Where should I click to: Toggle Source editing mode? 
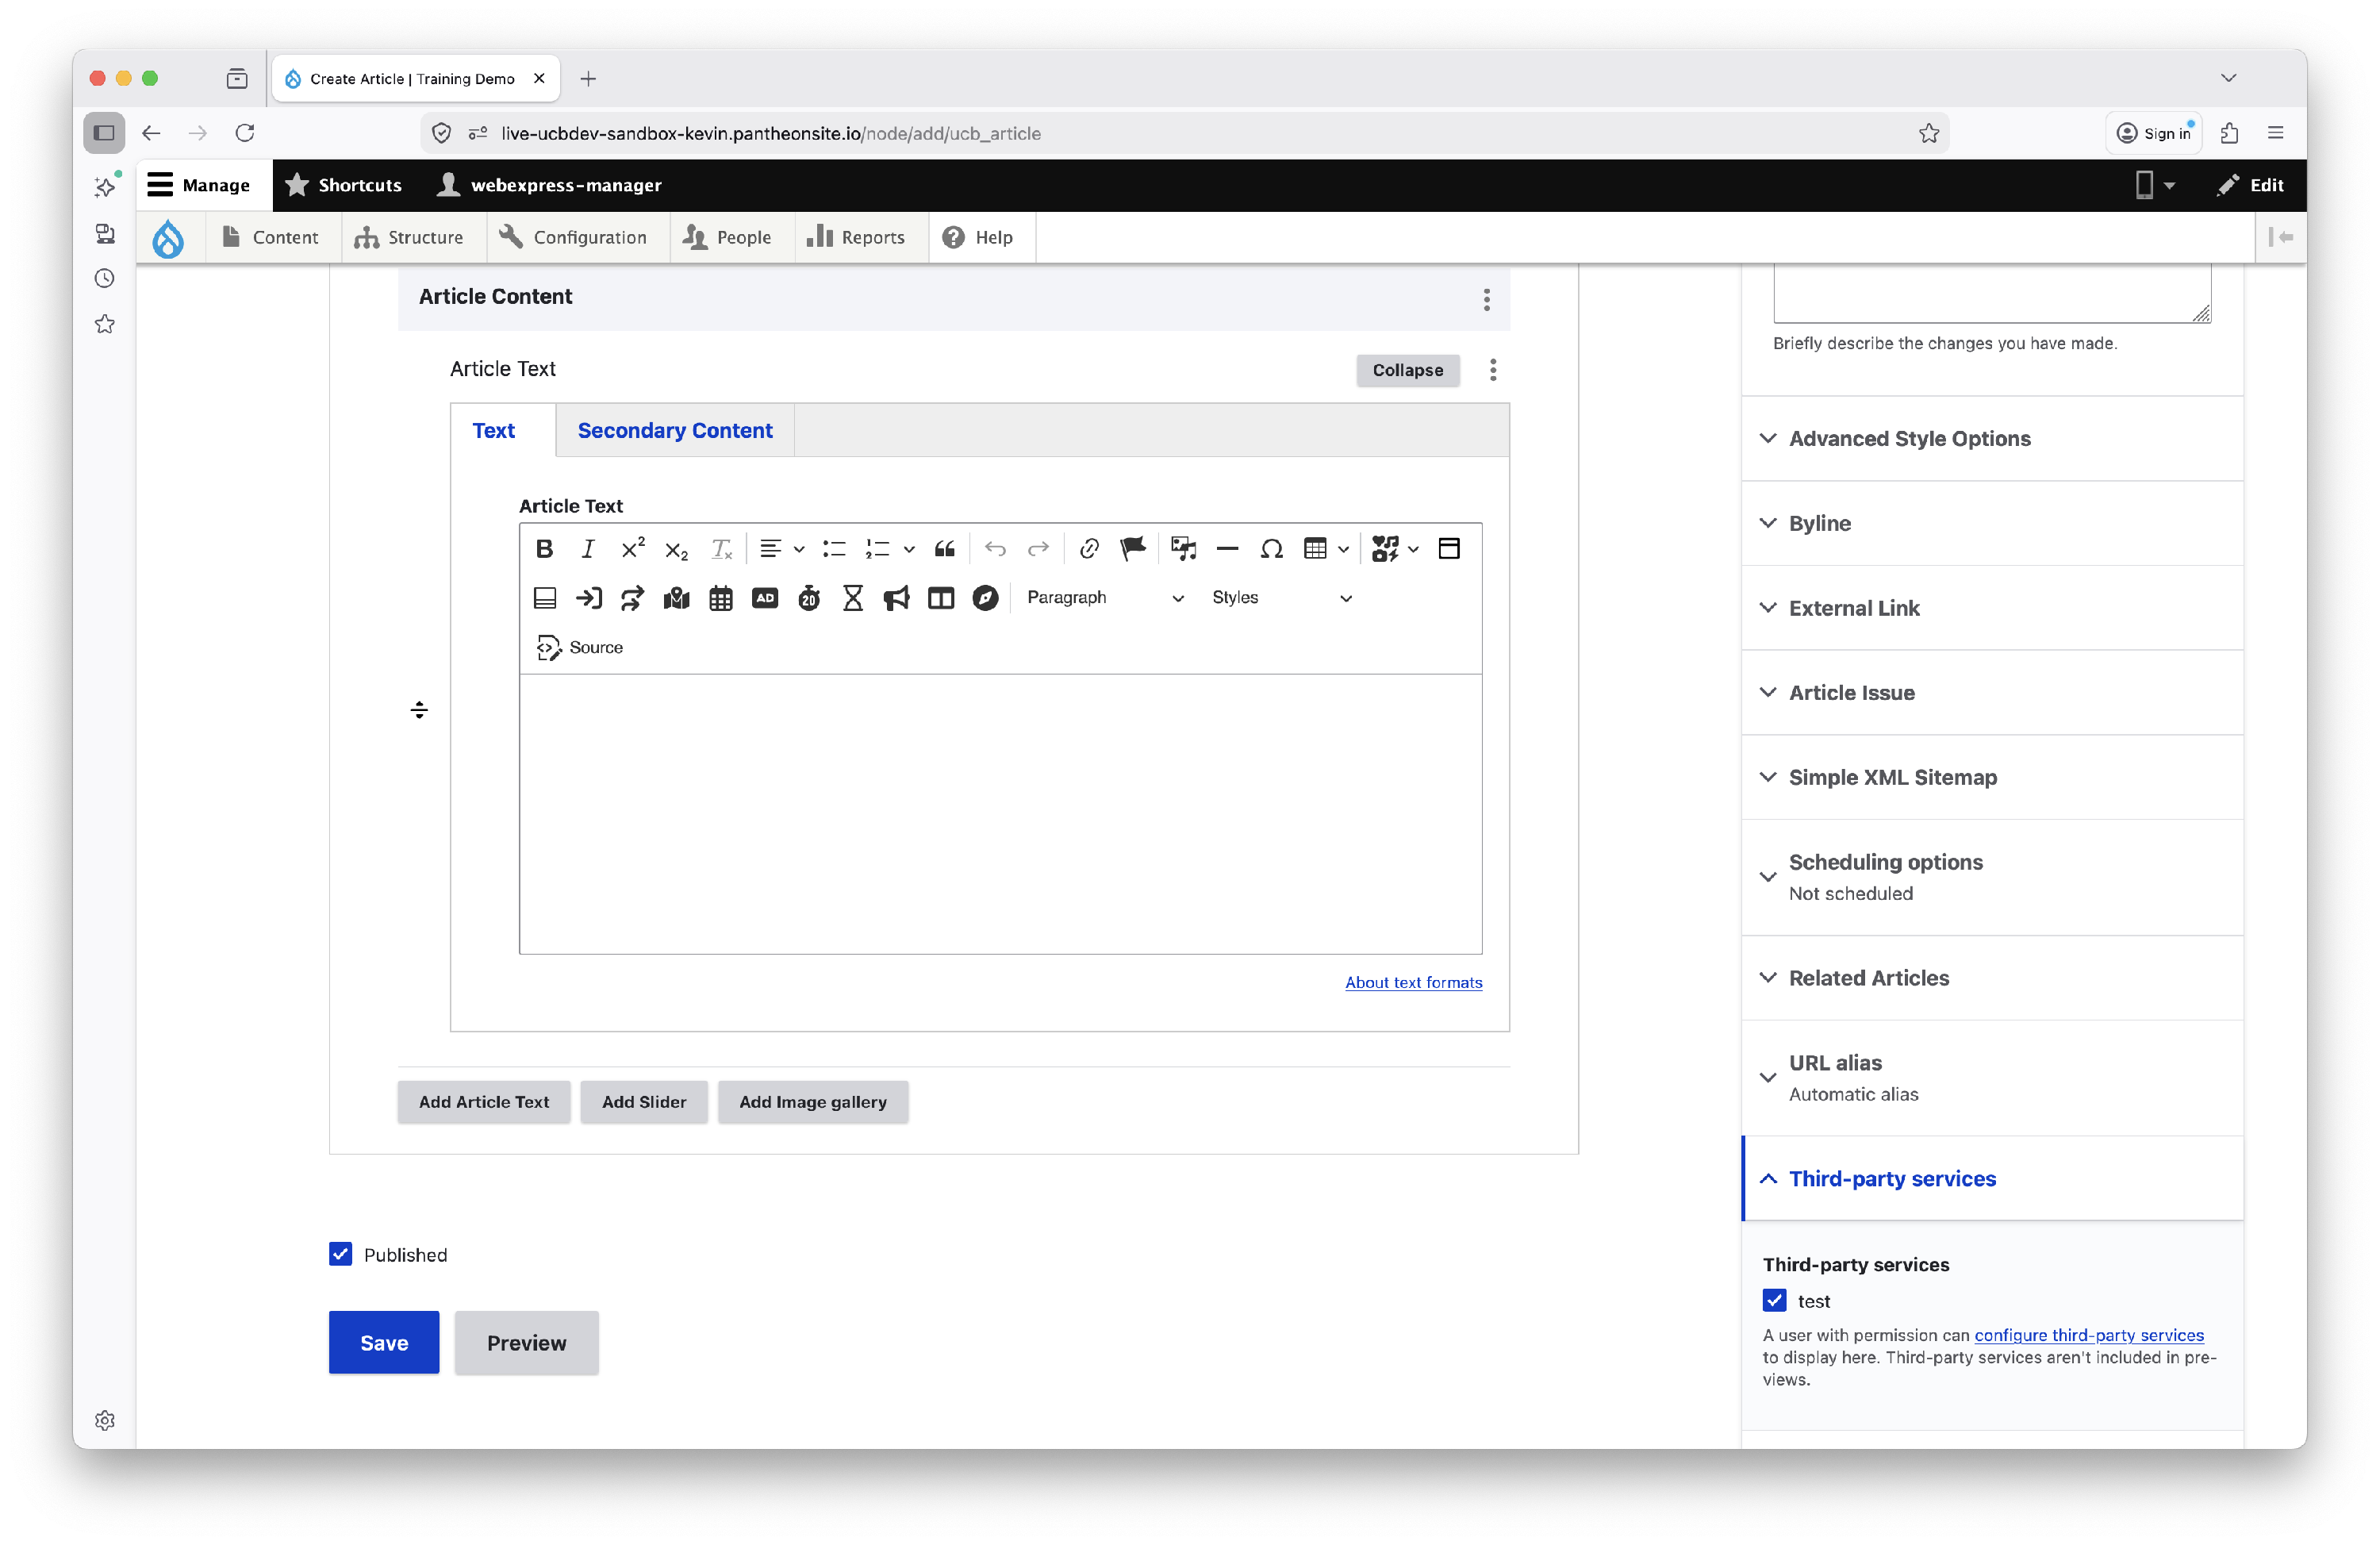pyautogui.click(x=580, y=647)
